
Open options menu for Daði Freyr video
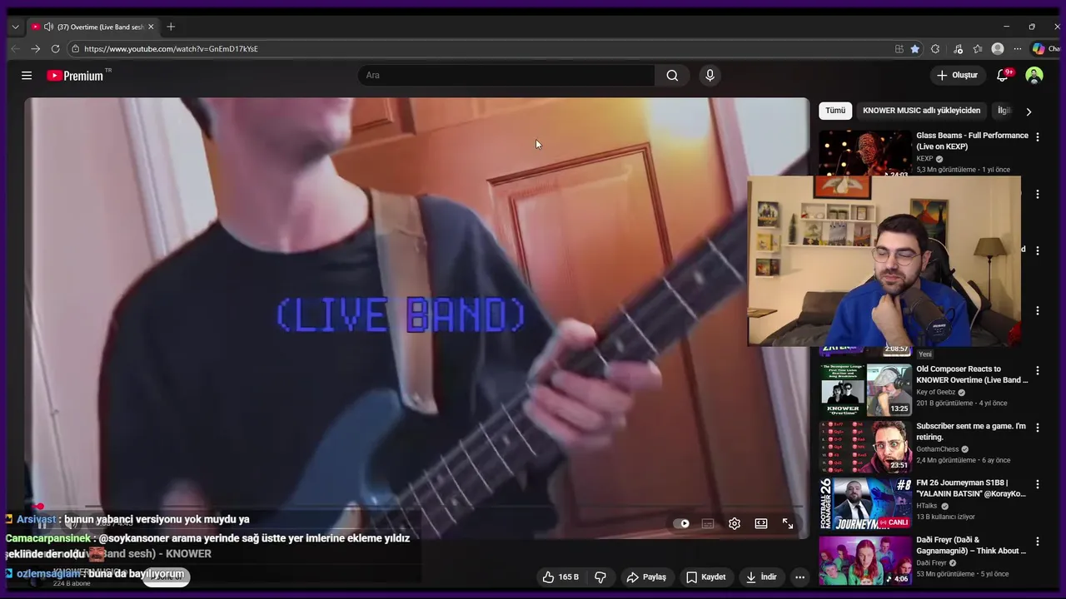(1038, 541)
